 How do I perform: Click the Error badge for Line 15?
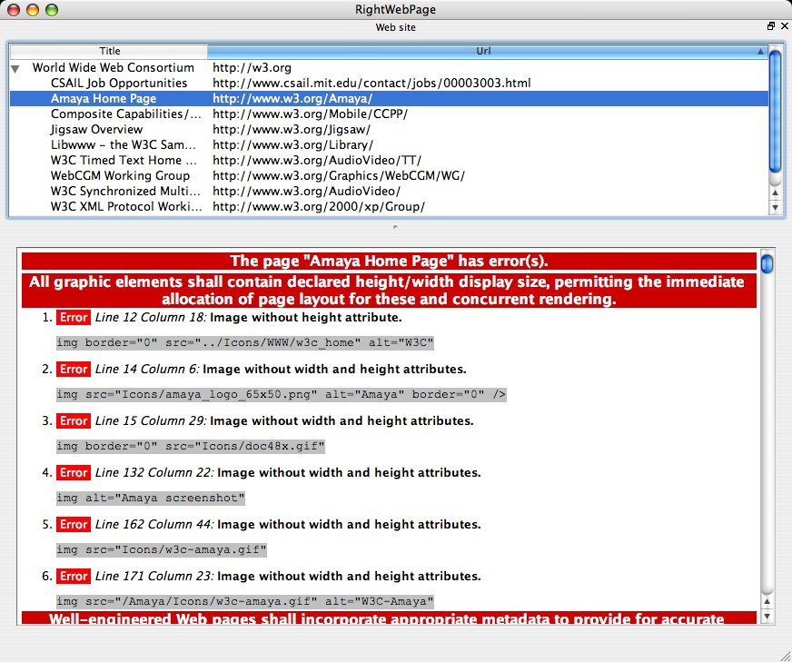click(74, 421)
